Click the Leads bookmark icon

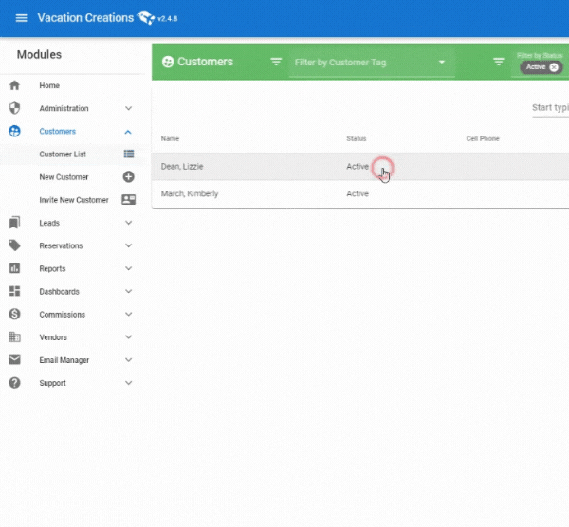point(14,223)
